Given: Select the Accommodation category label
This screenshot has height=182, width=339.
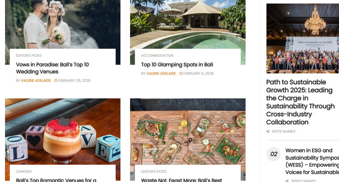Looking at the screenshot, I should [x=157, y=55].
